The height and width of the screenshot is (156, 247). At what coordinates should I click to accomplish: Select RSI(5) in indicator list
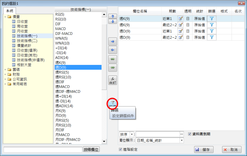tap(60, 14)
